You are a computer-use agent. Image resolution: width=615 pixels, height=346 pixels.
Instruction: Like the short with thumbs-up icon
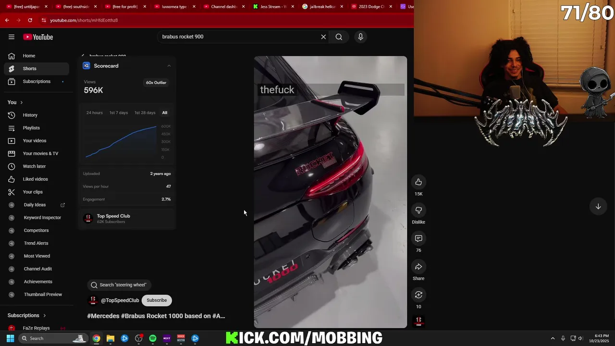pos(418,182)
